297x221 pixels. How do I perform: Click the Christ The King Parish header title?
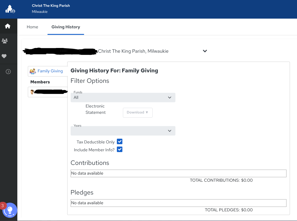[51, 6]
